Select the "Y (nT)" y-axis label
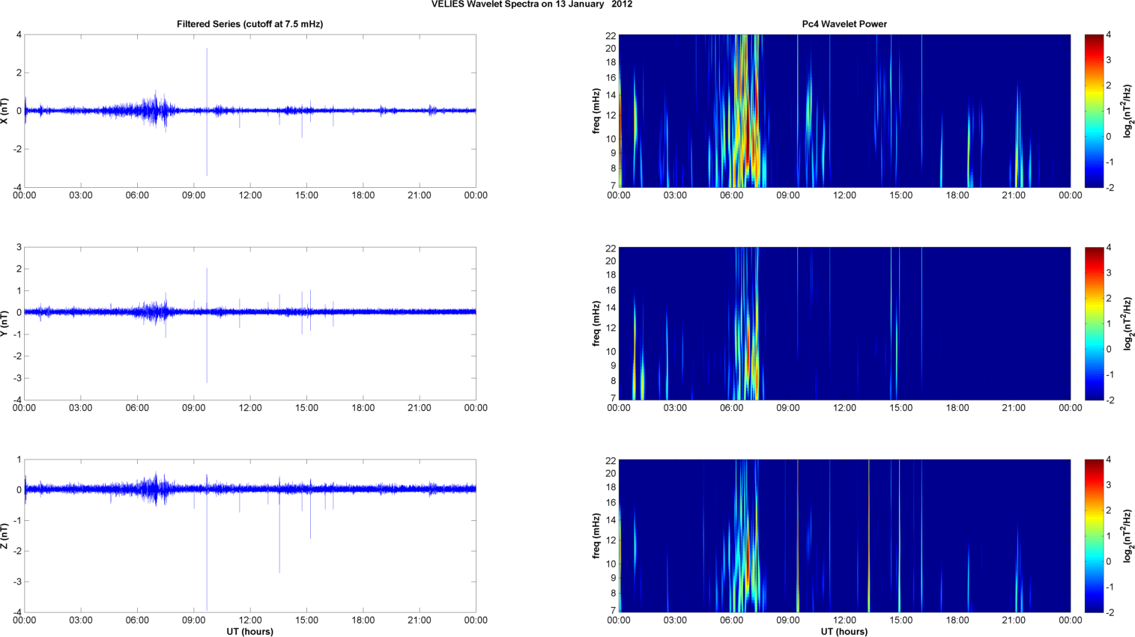This screenshot has height=637, width=1135. [x=5, y=323]
